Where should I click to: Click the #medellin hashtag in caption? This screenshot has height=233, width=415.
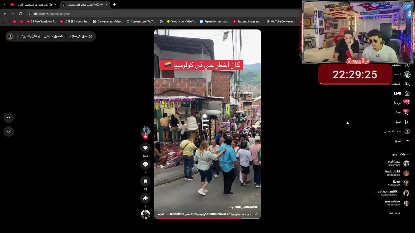177,214
